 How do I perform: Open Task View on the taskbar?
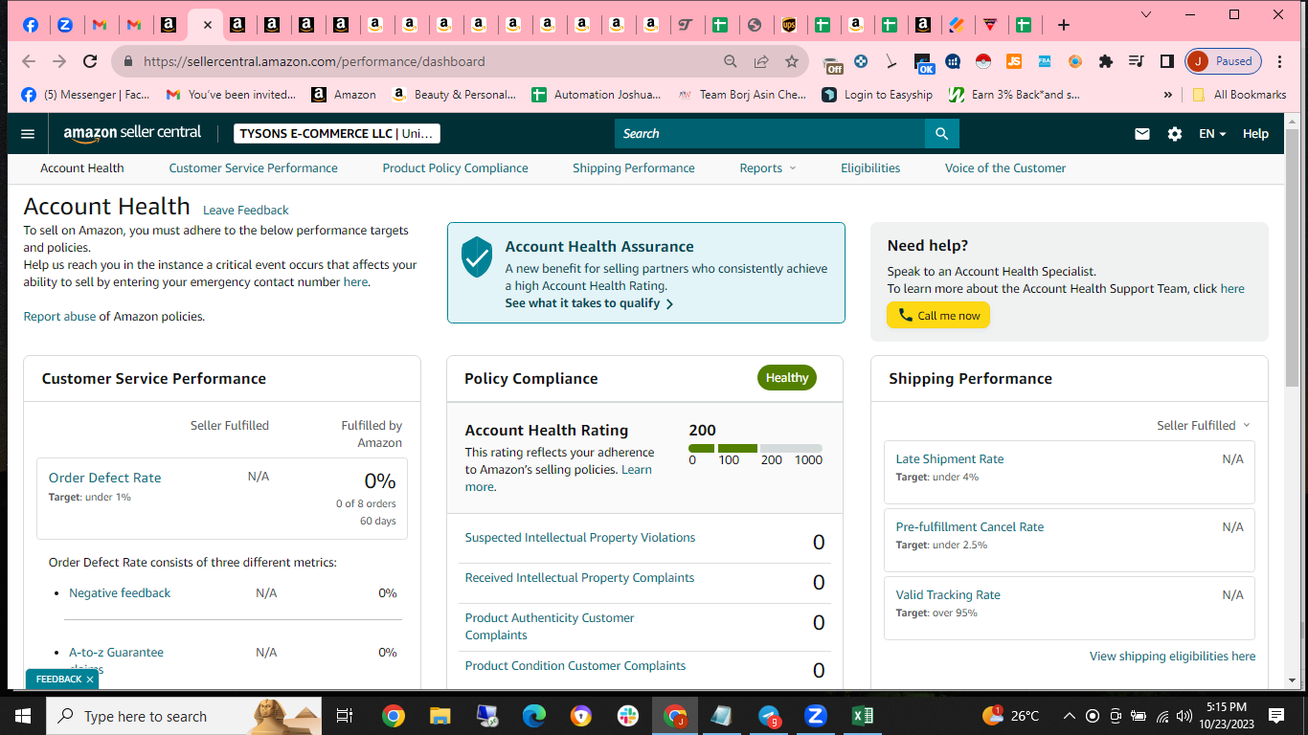tap(345, 716)
